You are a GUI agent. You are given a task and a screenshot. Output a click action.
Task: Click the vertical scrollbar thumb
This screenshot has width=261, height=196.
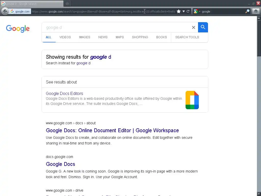259,38
